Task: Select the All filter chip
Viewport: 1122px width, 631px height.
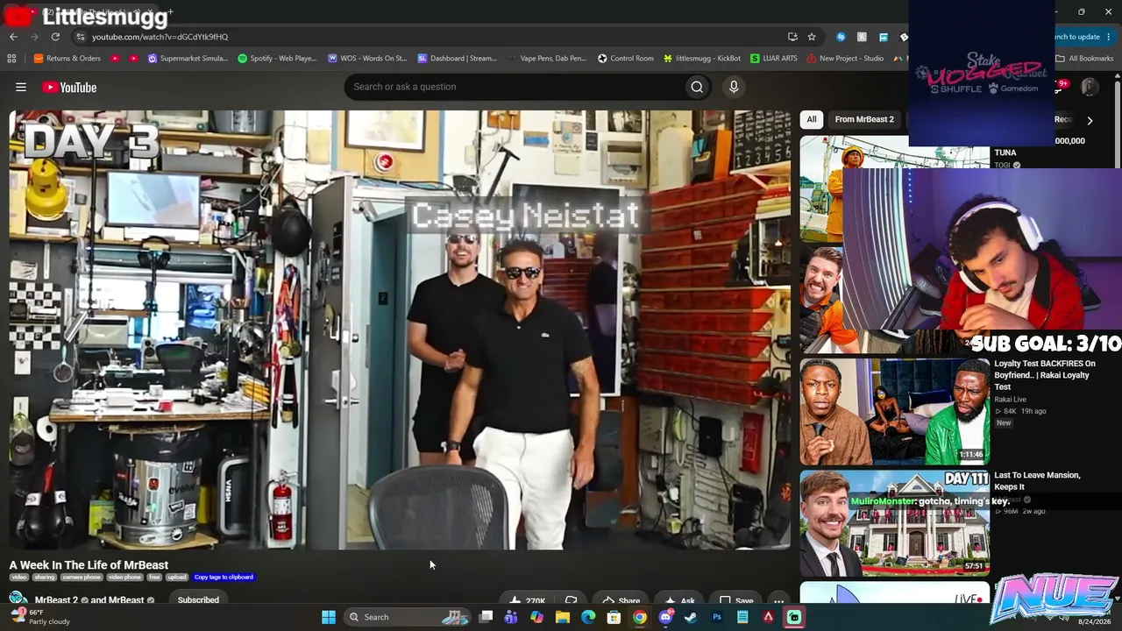Action: click(x=812, y=119)
